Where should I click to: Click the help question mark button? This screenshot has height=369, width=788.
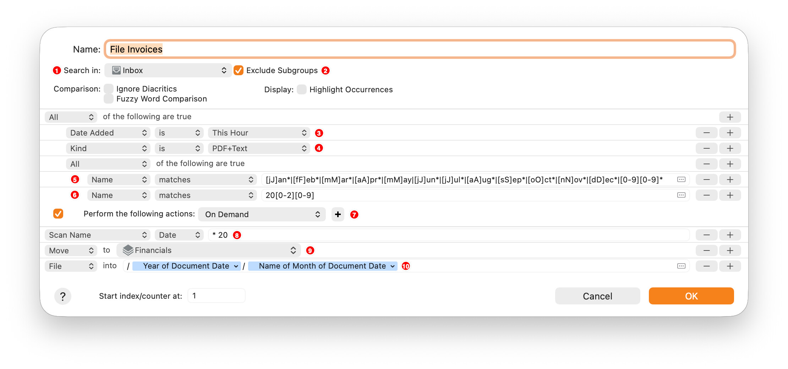tap(63, 296)
